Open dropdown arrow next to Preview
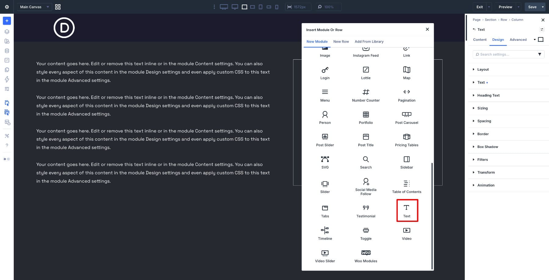Screen dimensions: 549x280 pyautogui.click(x=518, y=7)
